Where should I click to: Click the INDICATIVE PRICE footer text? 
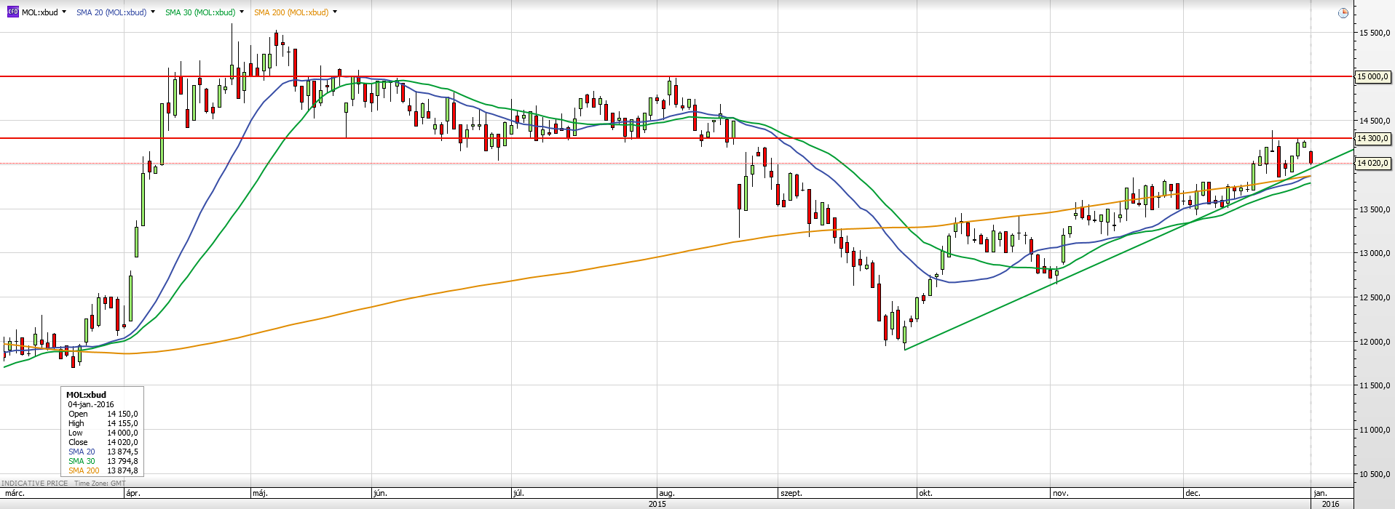click(35, 484)
